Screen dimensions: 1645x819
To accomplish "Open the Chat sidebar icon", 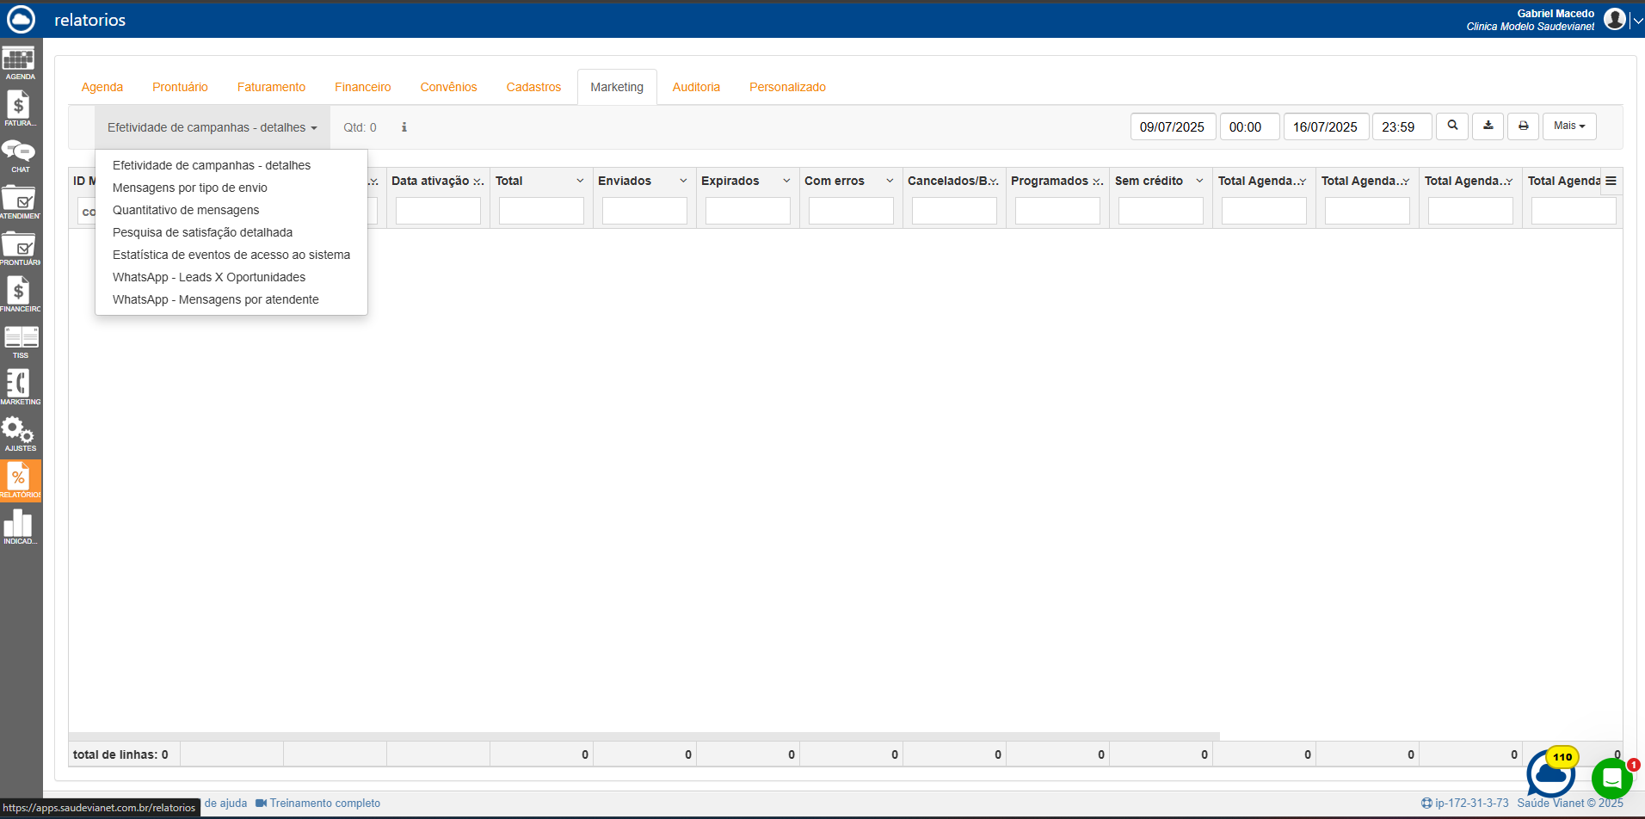I will coord(19,157).
